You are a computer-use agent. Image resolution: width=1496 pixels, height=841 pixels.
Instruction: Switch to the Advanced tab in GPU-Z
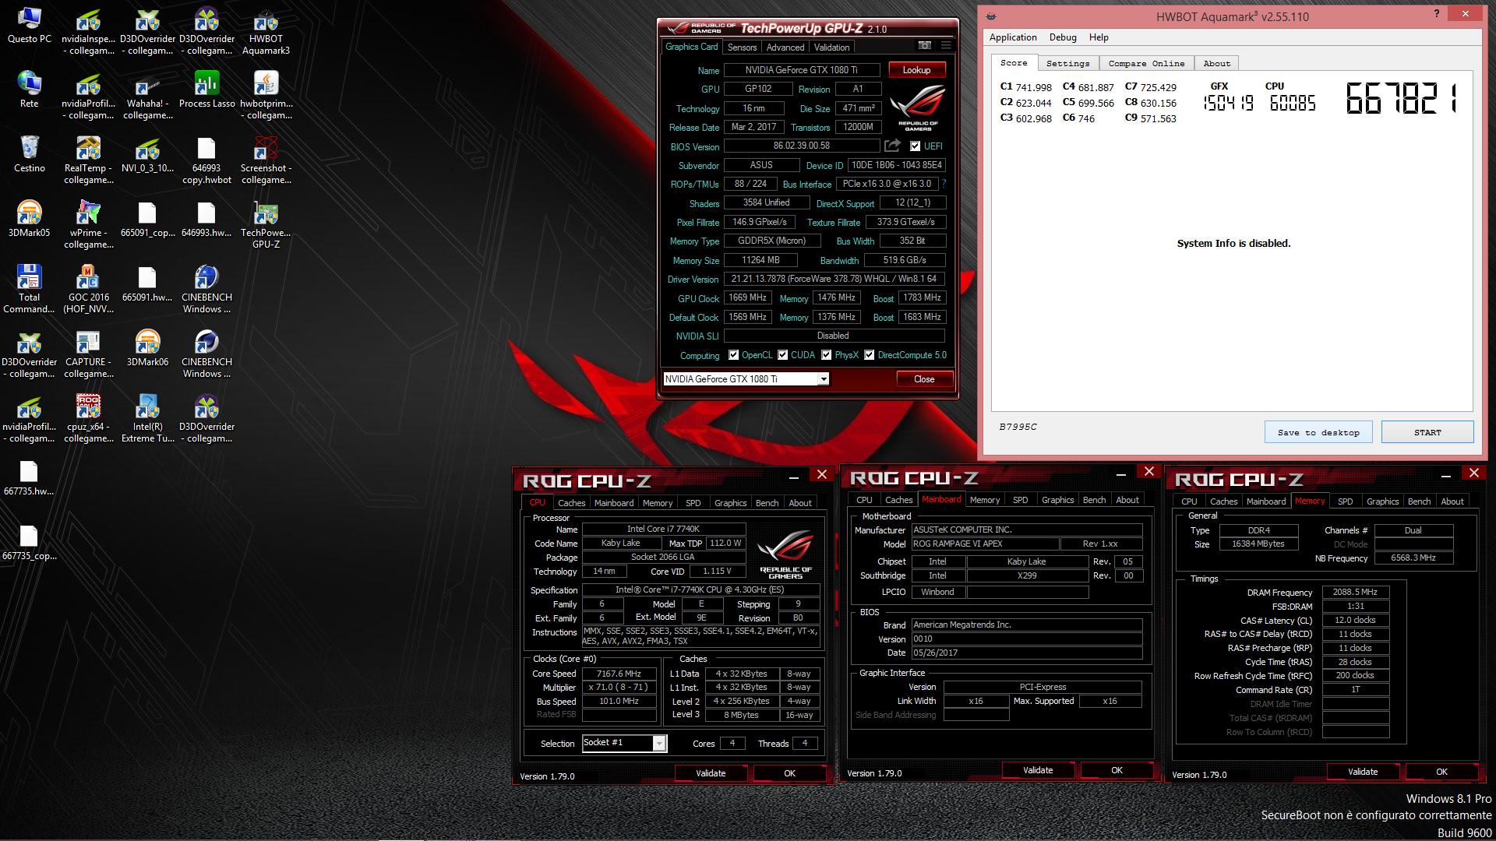click(785, 48)
